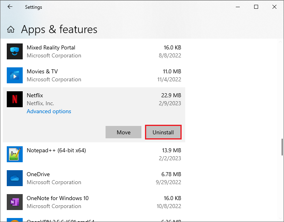Click the OneNote for Windows 10 icon
284x222 pixels.
tap(15, 202)
